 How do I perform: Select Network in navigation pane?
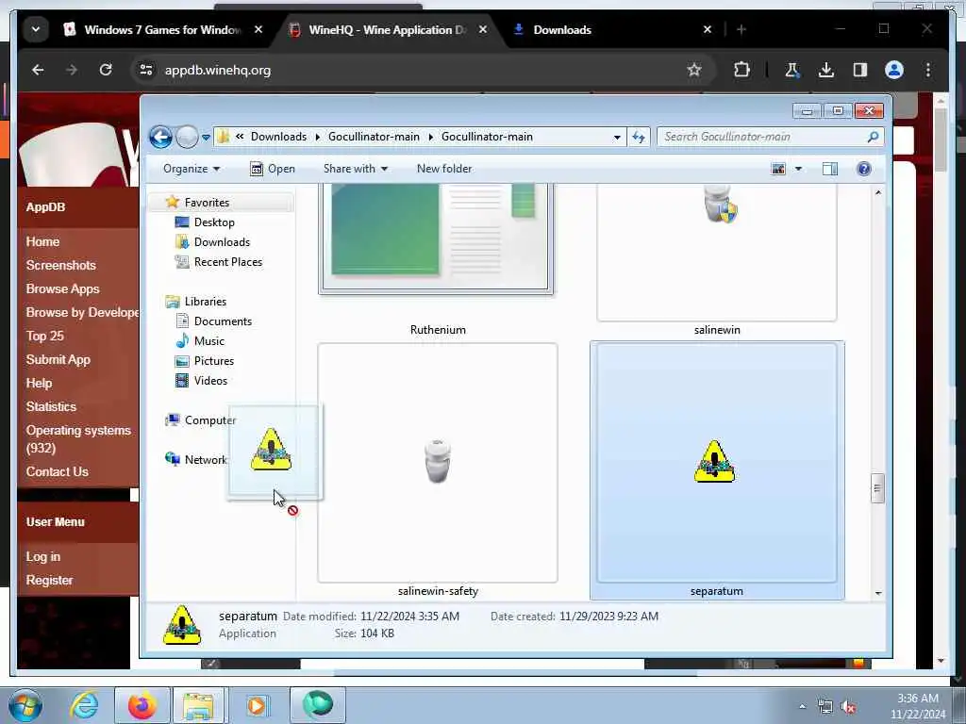click(x=205, y=459)
